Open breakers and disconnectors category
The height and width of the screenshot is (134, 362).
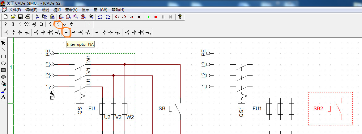[20, 24]
